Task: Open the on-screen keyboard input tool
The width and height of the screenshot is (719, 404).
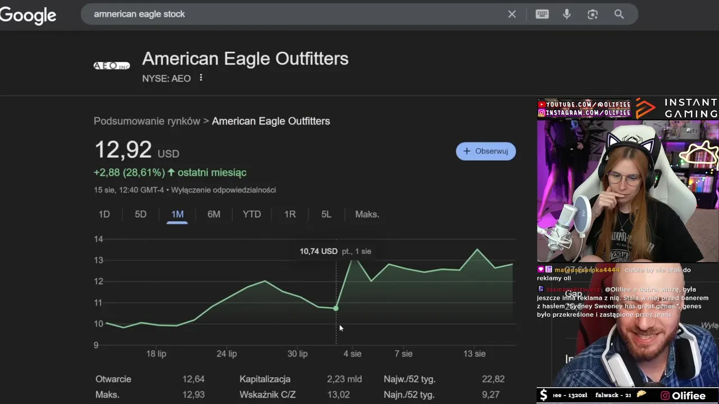Action: [x=542, y=14]
